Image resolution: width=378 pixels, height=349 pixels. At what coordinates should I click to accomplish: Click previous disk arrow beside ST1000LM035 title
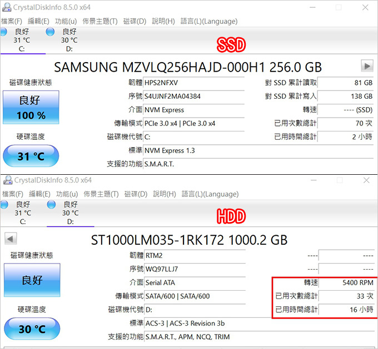pos(11,239)
